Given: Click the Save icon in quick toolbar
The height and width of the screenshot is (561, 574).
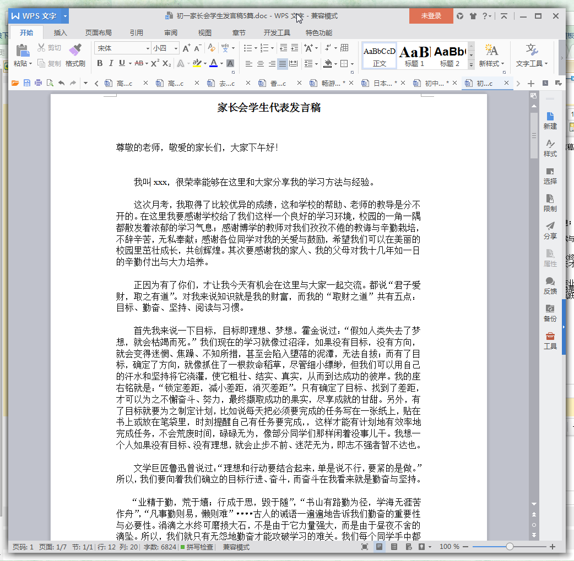Looking at the screenshot, I should click(27, 83).
